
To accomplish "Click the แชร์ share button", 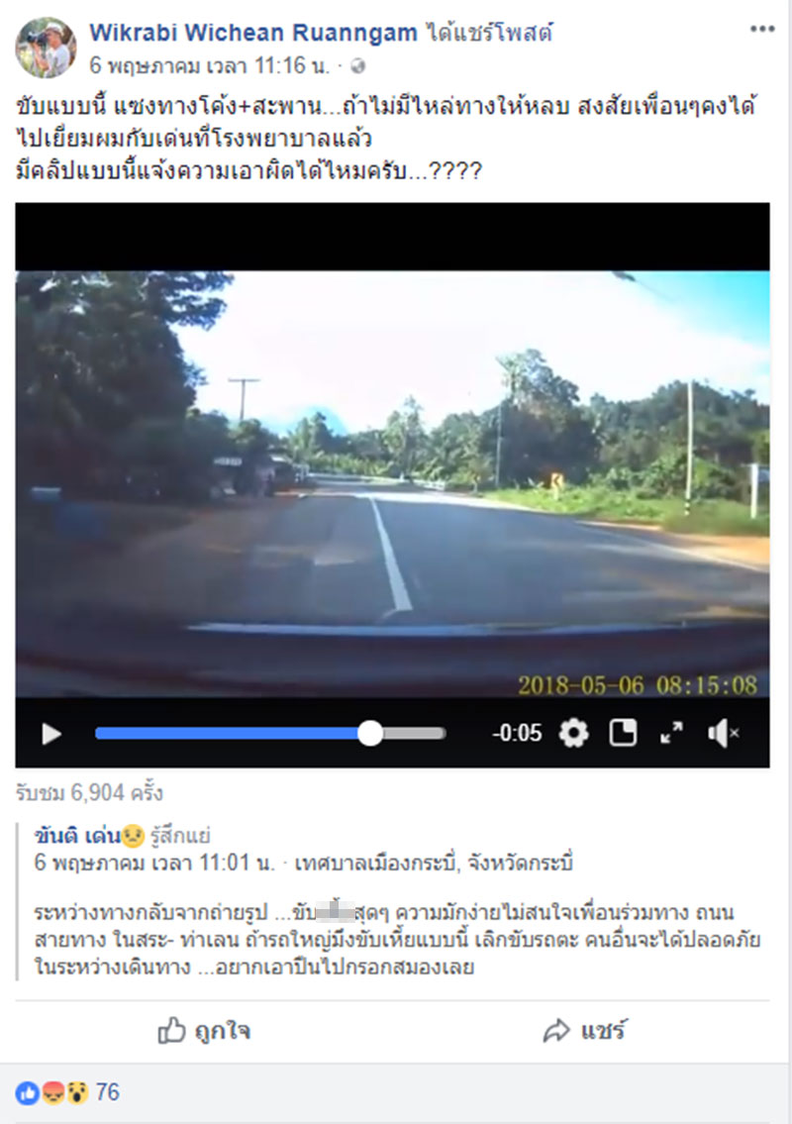I will click(584, 1031).
